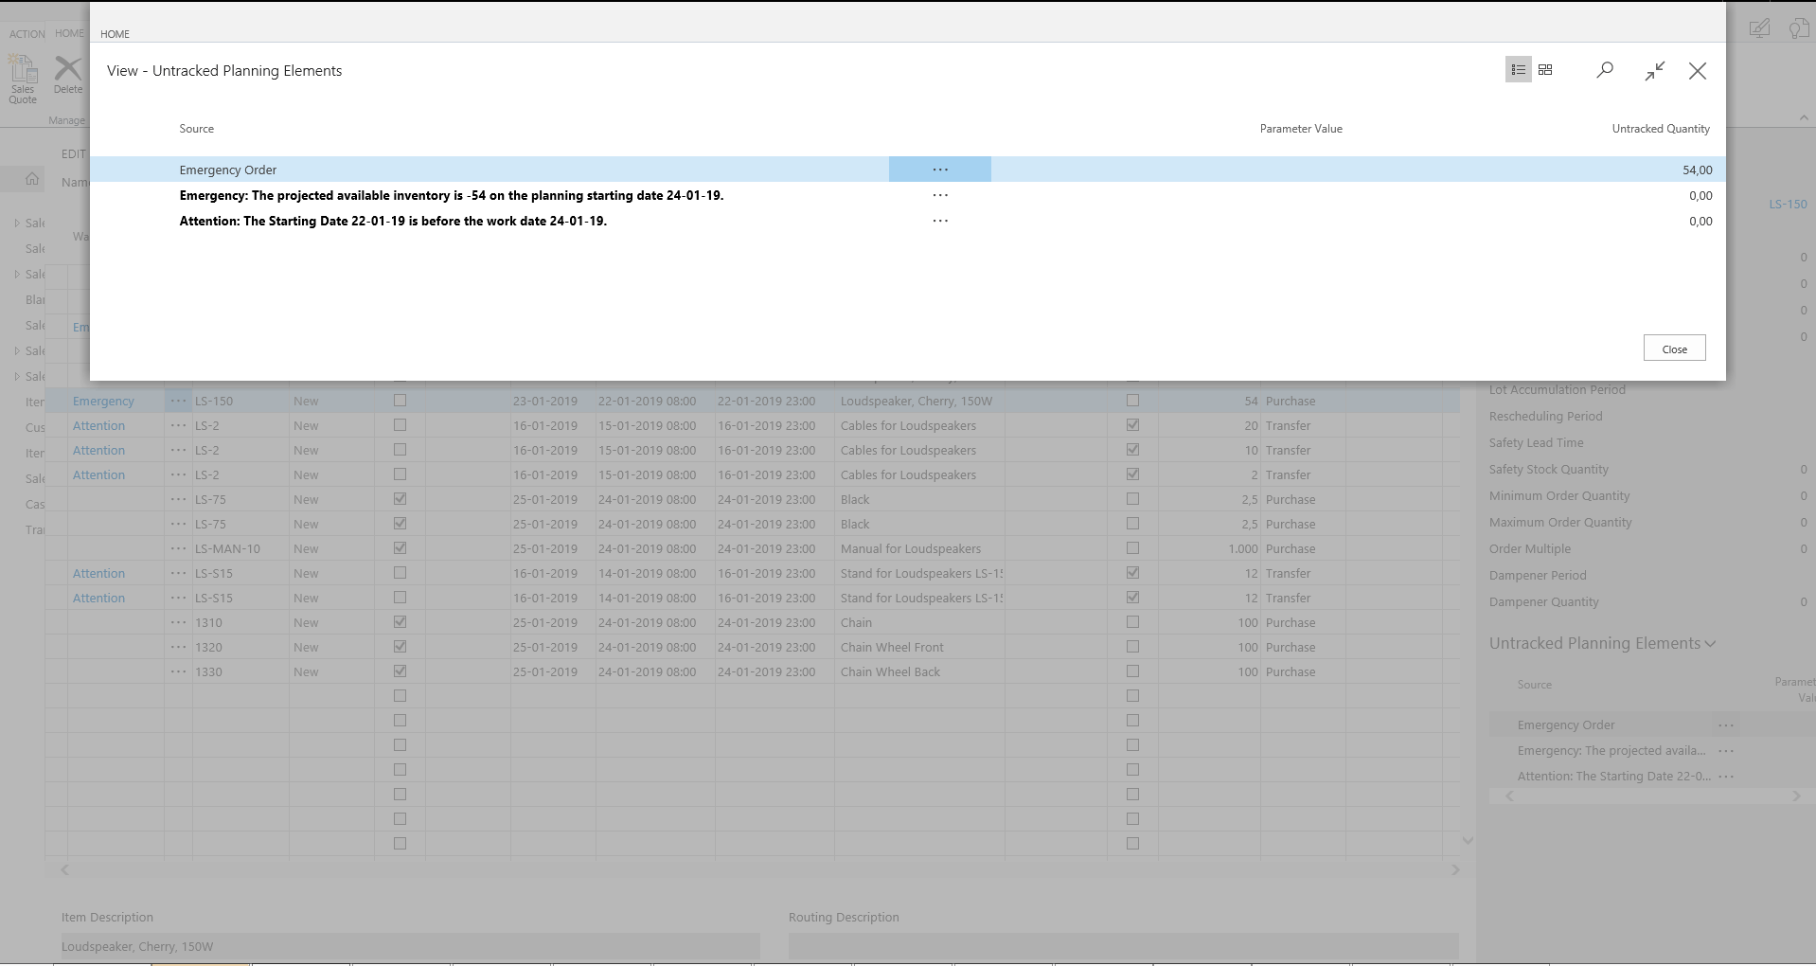Image resolution: width=1816 pixels, height=966 pixels.
Task: Open the search magnifier in dialog
Action: tap(1605, 70)
